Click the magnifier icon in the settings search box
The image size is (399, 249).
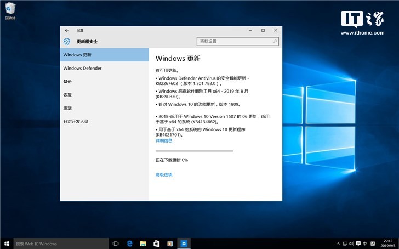[x=275, y=41]
